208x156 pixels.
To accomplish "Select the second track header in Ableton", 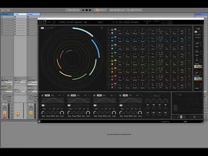I will [20, 14].
